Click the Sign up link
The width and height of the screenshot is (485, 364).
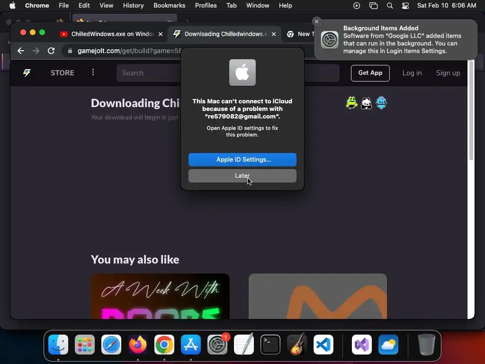[x=448, y=73]
